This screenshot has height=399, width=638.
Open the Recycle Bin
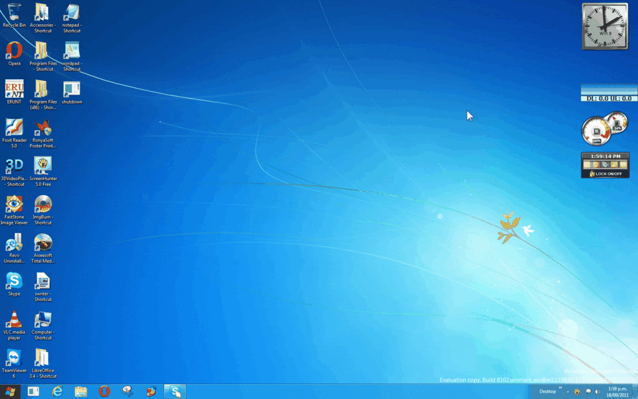pyautogui.click(x=14, y=12)
